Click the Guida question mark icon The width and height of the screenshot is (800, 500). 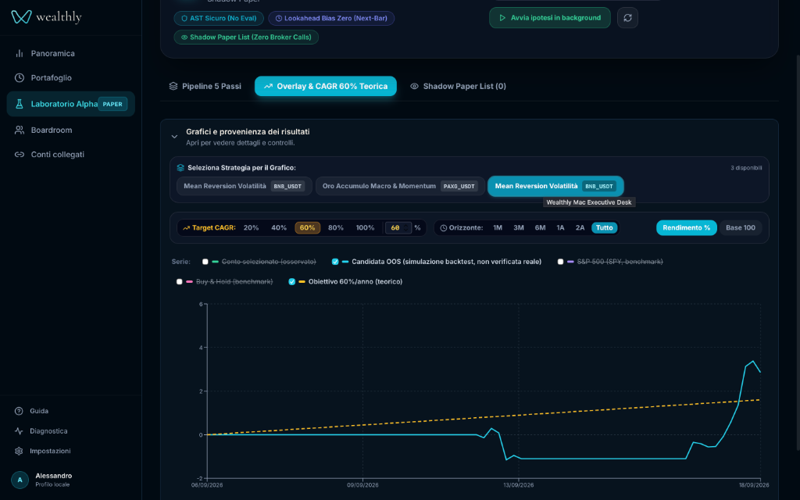coord(19,411)
